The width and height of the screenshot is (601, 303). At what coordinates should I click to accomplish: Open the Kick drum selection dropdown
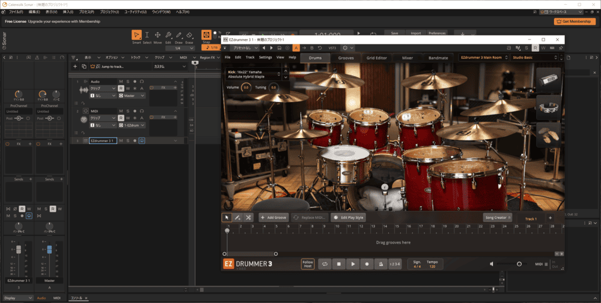tap(253, 74)
